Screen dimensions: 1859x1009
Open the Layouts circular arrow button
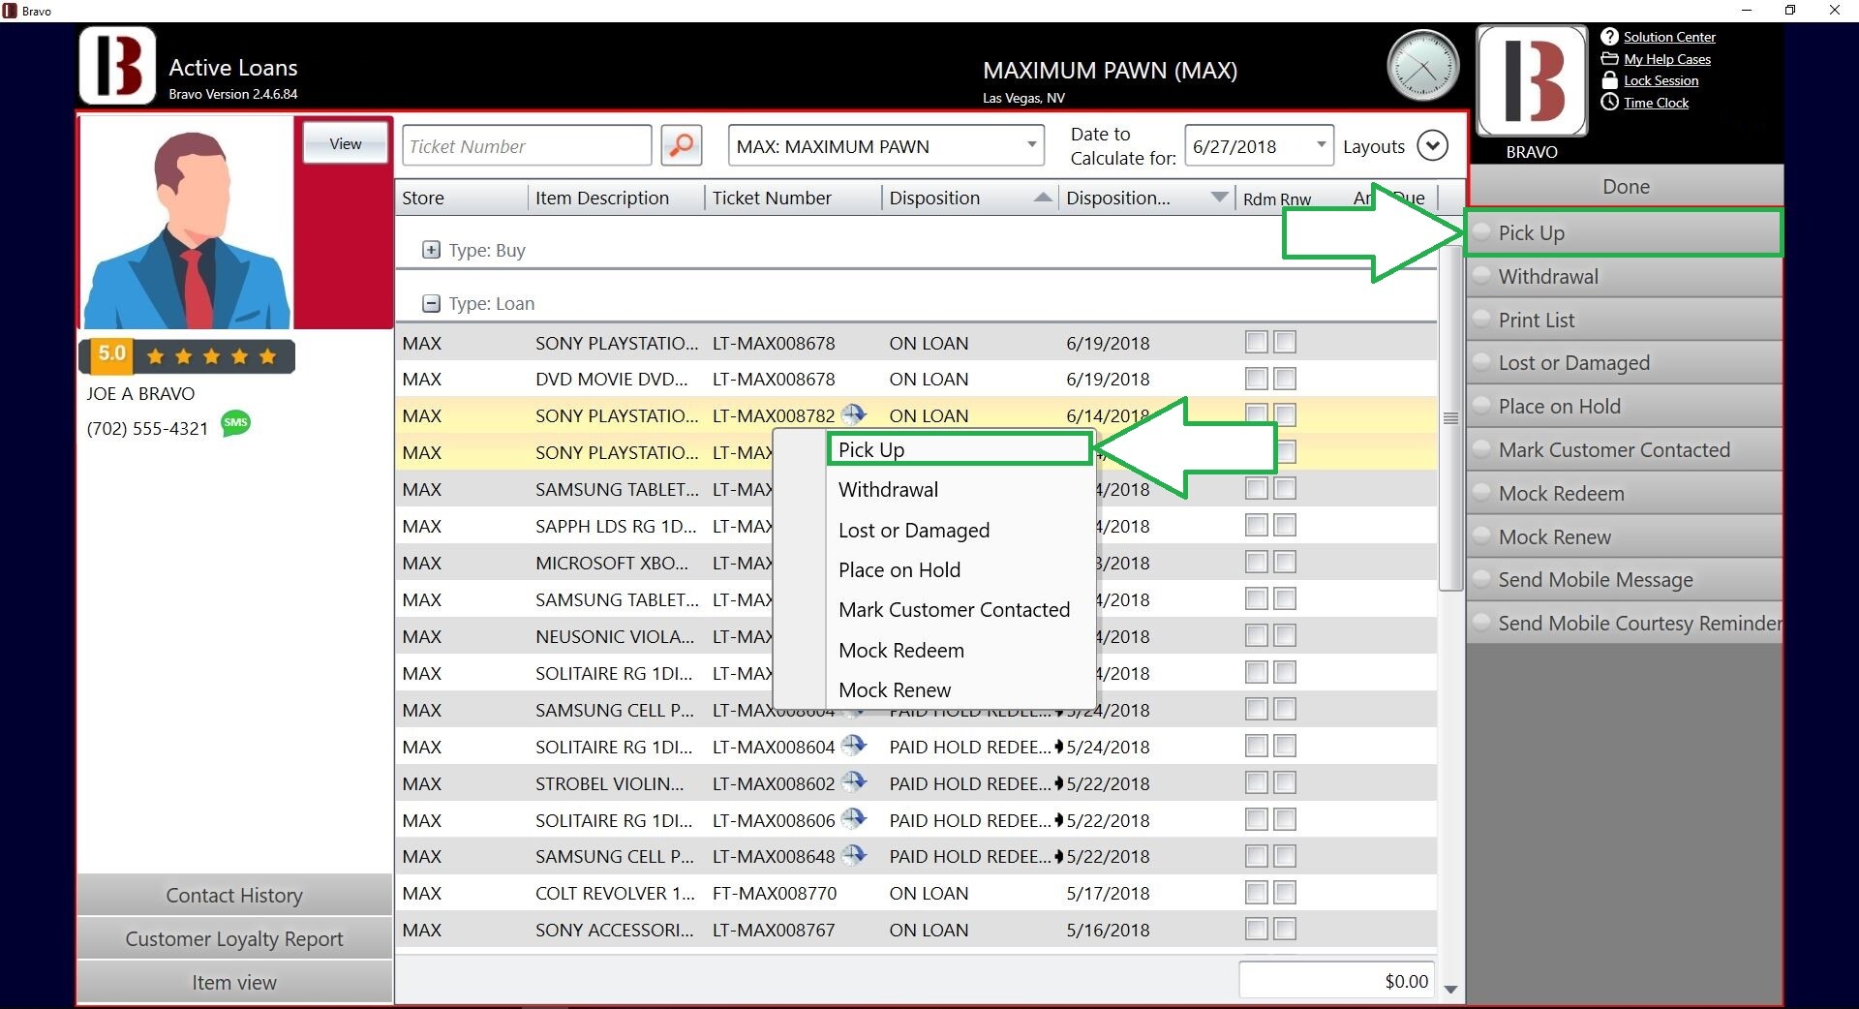(x=1432, y=146)
